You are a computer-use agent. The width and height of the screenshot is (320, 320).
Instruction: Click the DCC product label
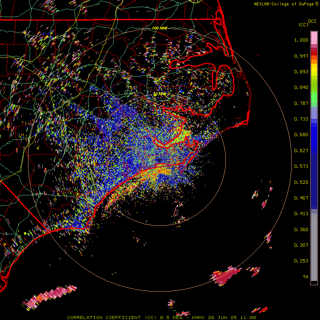(313, 21)
